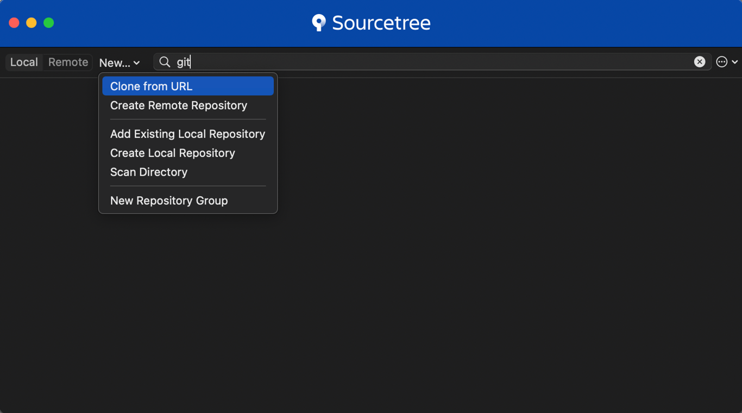Minimize the window with the yellow button
Screen dimensions: 742x413
[32, 23]
